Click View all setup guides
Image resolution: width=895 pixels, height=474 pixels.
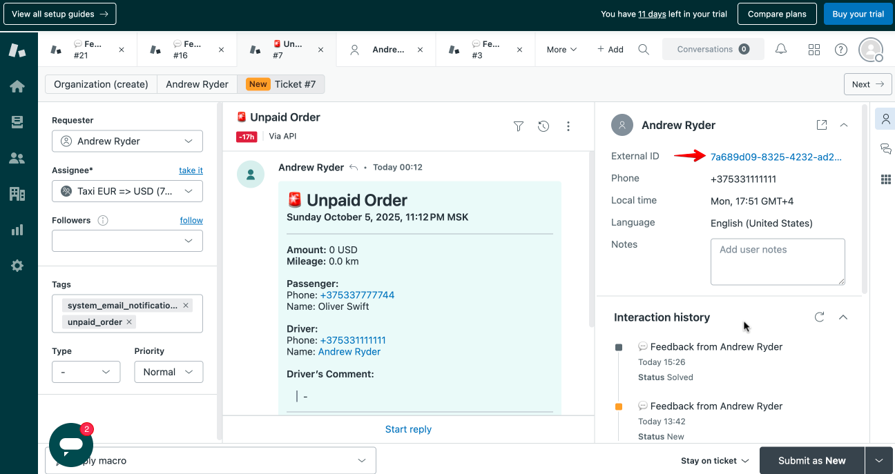60,14
